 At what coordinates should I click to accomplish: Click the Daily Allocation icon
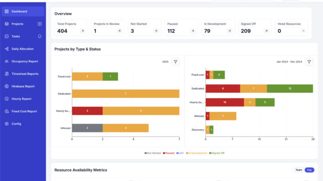7,49
